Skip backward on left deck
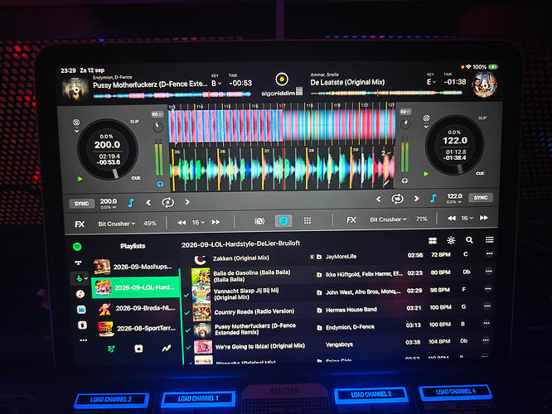This screenshot has height=414, width=552. click(x=182, y=222)
